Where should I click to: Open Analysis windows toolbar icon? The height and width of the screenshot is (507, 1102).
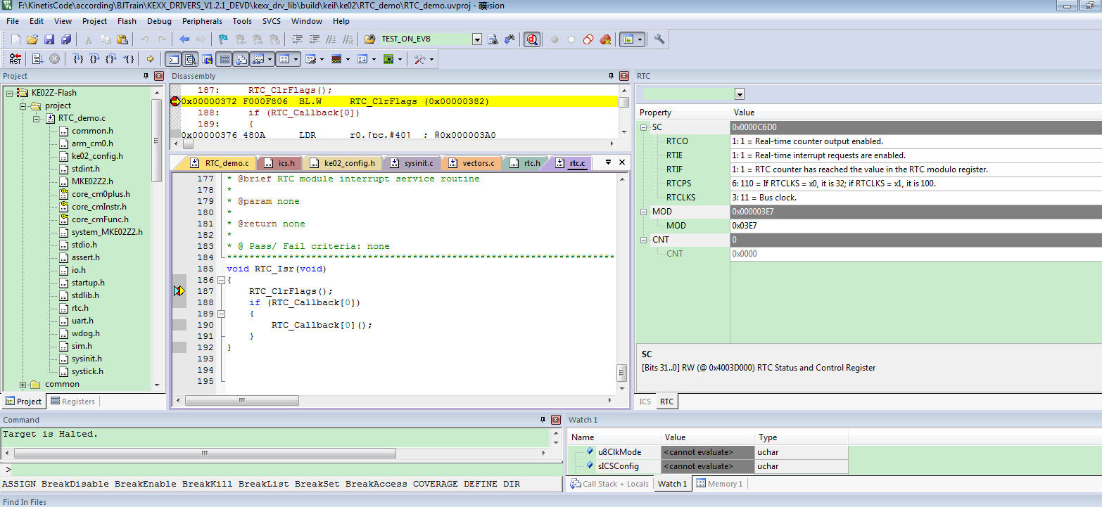(x=336, y=59)
